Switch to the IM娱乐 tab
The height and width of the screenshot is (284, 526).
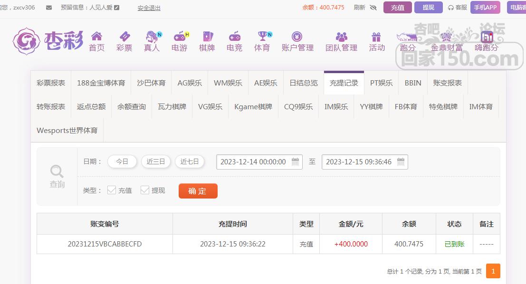point(336,107)
